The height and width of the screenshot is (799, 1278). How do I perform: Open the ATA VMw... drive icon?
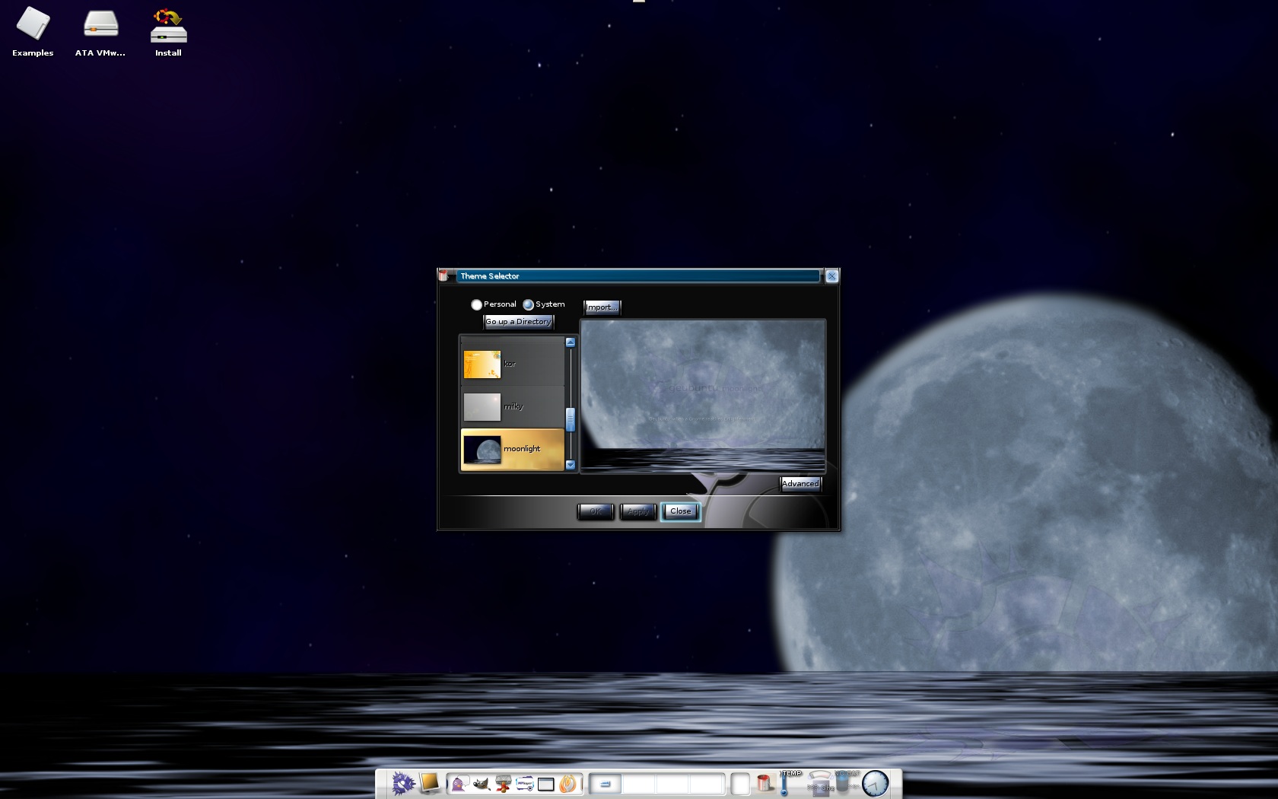pos(100,32)
